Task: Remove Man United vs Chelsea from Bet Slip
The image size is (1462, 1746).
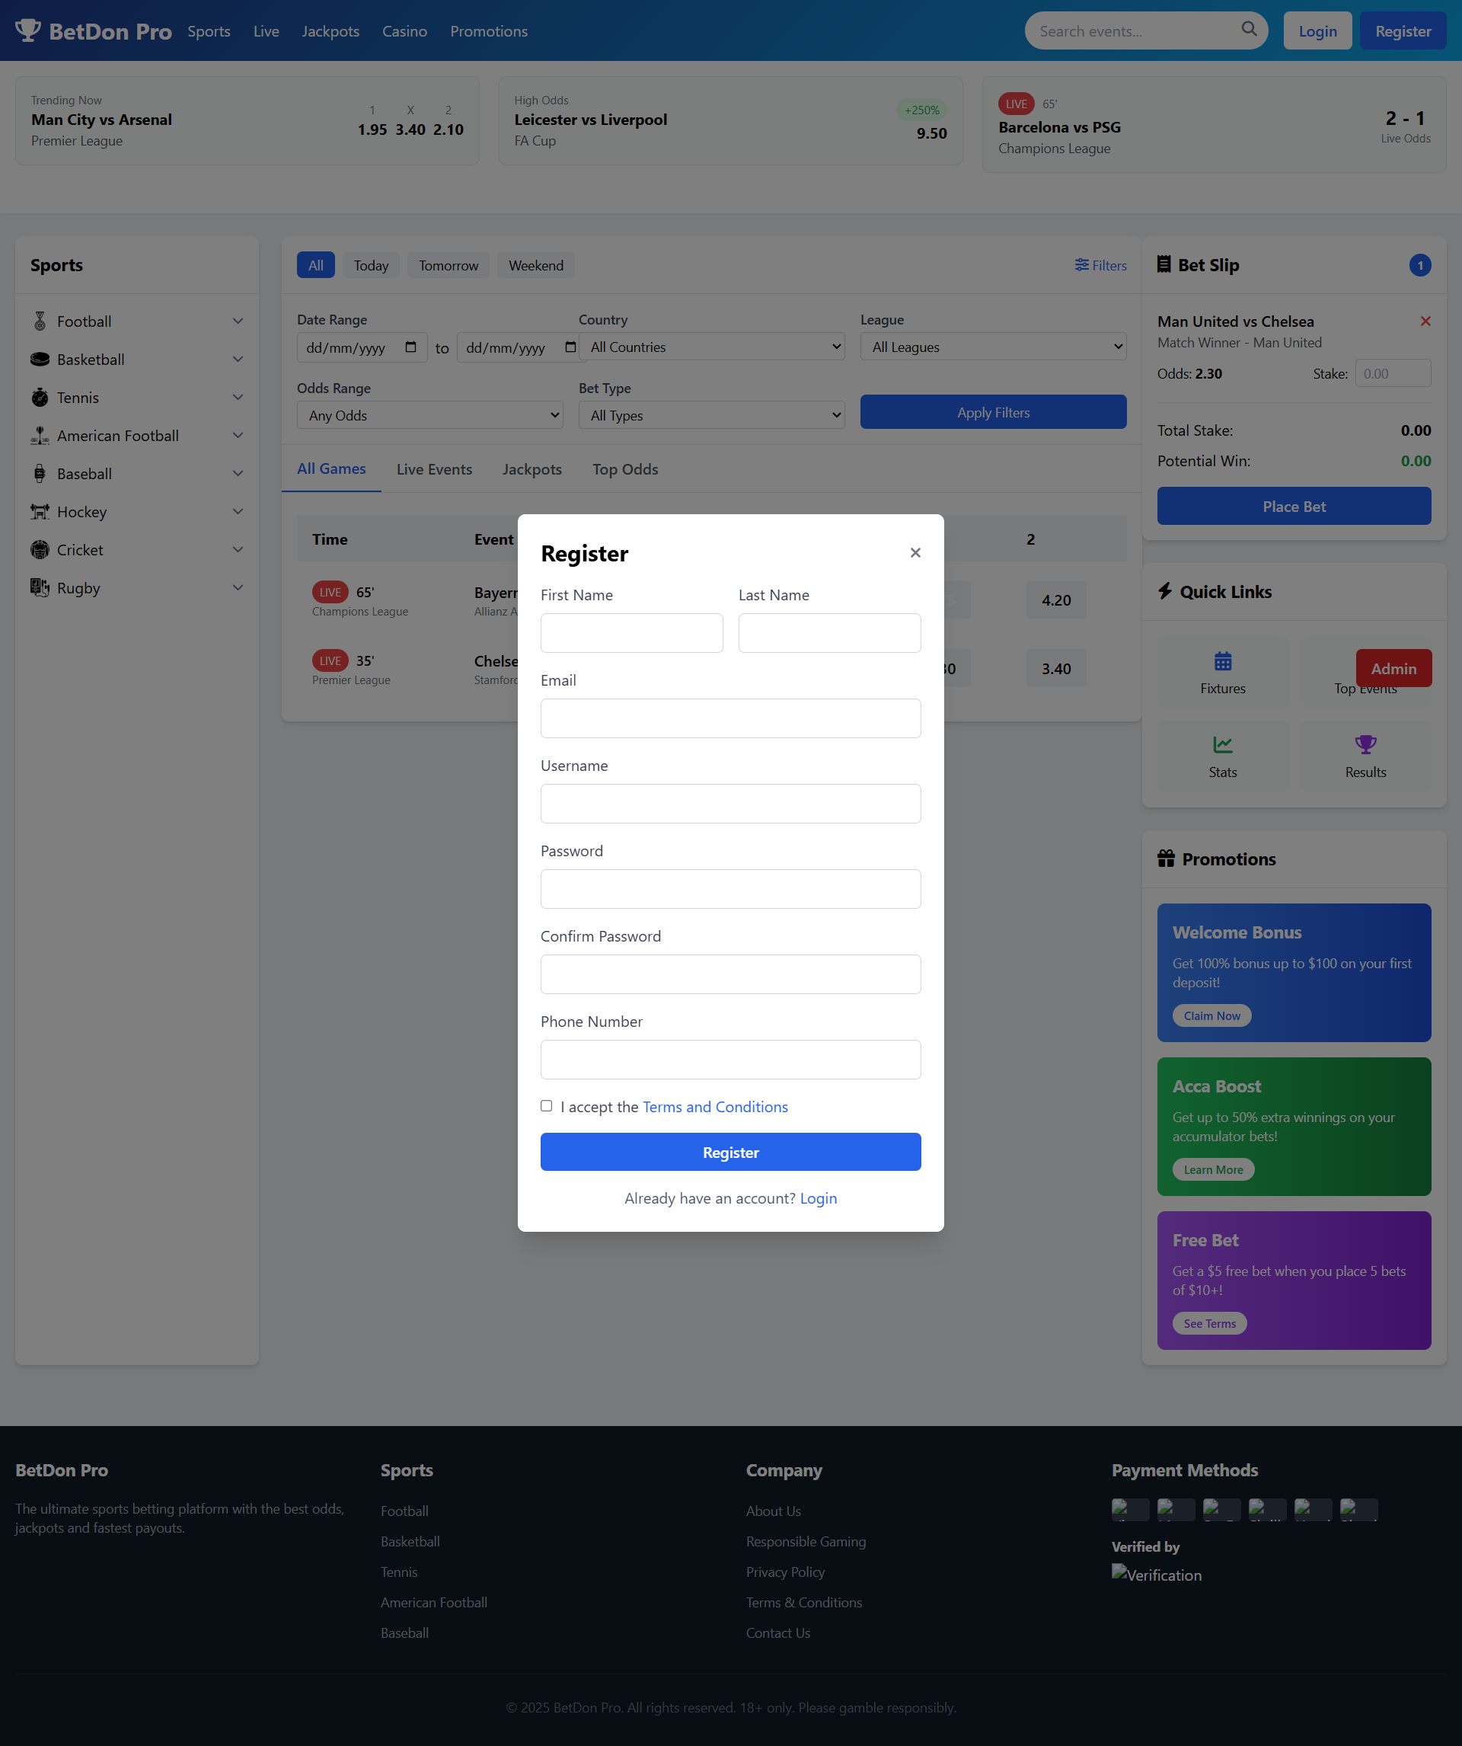Action: pyautogui.click(x=1425, y=321)
